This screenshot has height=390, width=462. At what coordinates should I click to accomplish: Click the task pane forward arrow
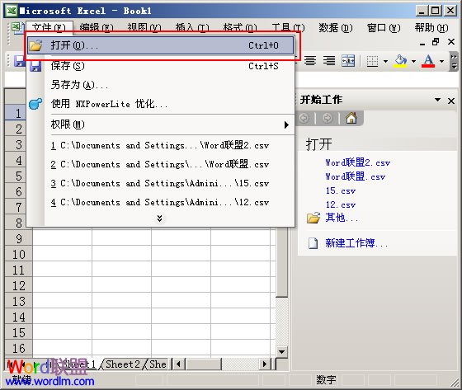coord(327,118)
